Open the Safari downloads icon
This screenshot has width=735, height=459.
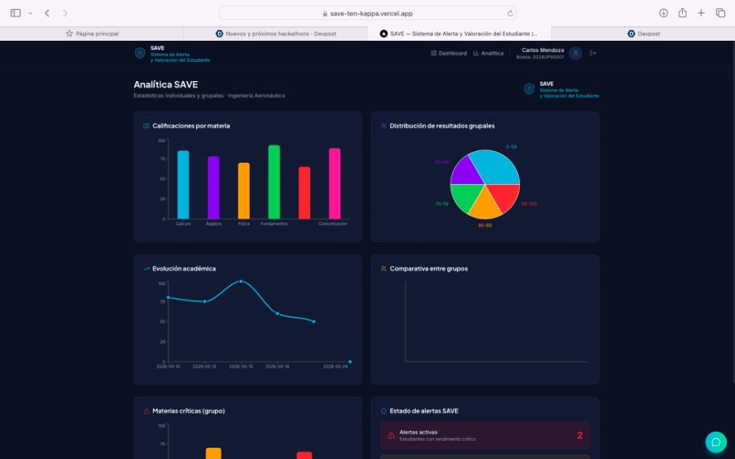(663, 13)
